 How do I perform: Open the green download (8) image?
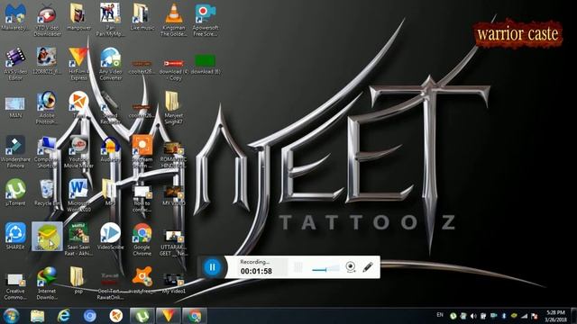pyautogui.click(x=205, y=64)
